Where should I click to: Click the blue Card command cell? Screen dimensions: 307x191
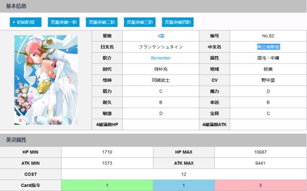coord(184,185)
